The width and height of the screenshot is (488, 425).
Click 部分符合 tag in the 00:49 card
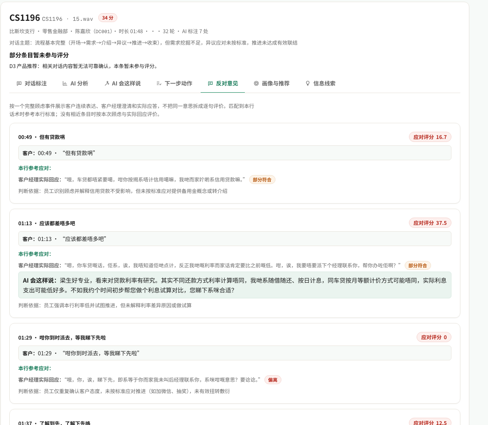tap(262, 180)
